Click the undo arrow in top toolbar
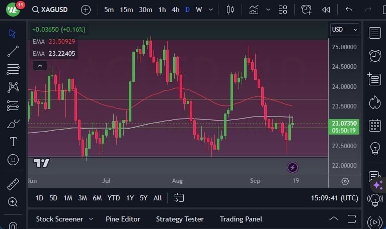 click(349, 10)
